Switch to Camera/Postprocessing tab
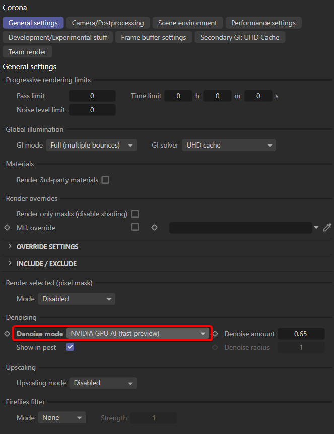The height and width of the screenshot is (434, 334). [108, 23]
